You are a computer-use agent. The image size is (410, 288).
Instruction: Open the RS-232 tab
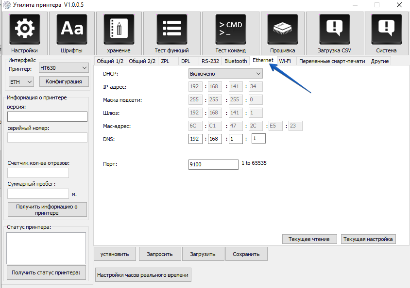point(210,61)
